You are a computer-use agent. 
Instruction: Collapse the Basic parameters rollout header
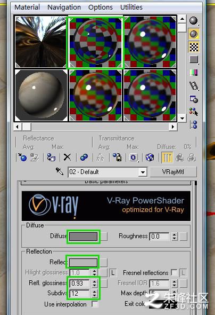pos(106,182)
